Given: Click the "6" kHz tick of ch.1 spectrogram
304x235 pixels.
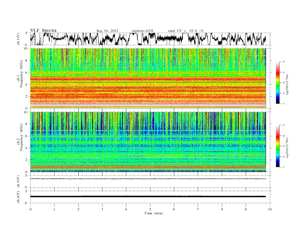Looking at the screenshot, I should pos(27,73).
